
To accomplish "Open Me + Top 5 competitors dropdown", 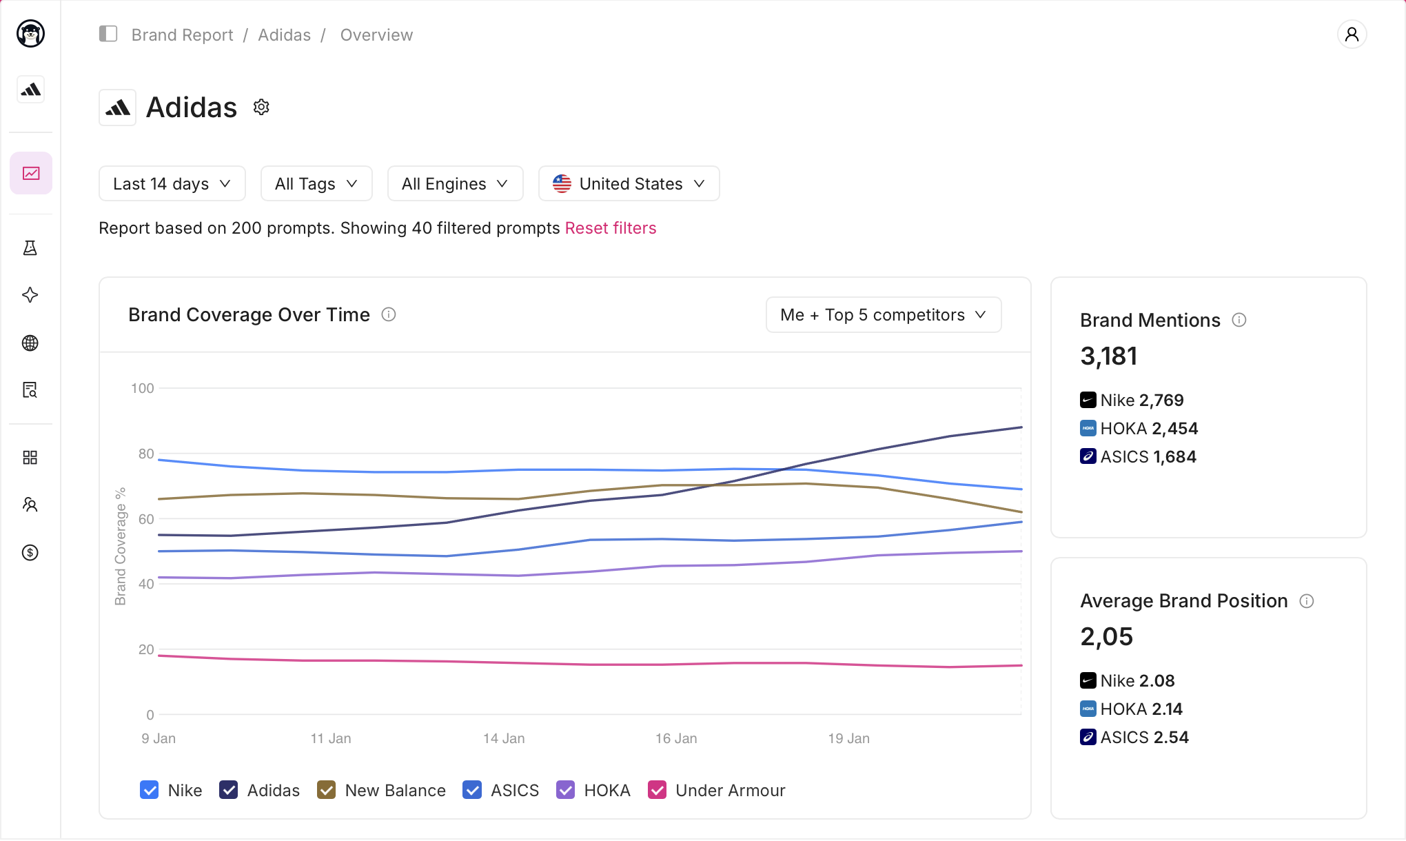I will [884, 315].
